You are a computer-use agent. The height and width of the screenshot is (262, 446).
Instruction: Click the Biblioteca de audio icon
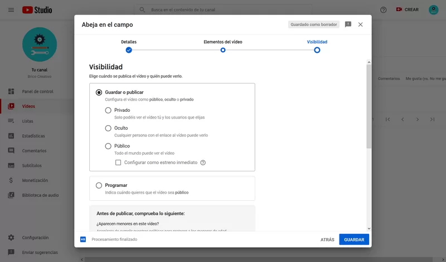(x=11, y=195)
